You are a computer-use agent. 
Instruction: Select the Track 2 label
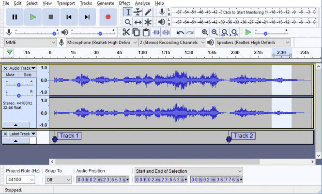coord(244,136)
